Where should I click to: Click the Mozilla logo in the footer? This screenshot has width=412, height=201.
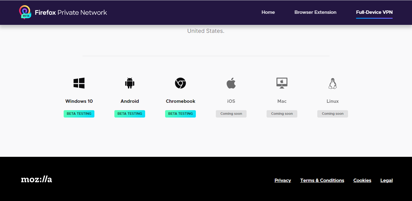tap(37, 180)
